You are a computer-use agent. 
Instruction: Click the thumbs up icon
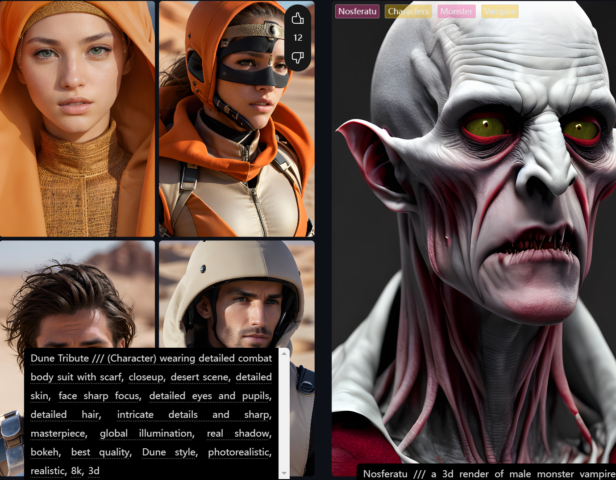298,18
